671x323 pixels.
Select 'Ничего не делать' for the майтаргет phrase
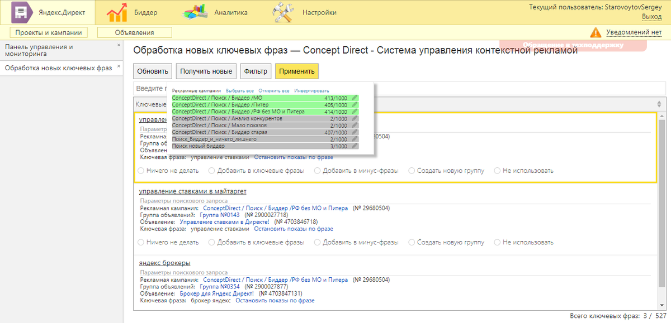[x=140, y=242]
